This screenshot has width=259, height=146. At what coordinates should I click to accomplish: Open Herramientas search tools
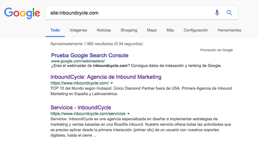point(229,30)
